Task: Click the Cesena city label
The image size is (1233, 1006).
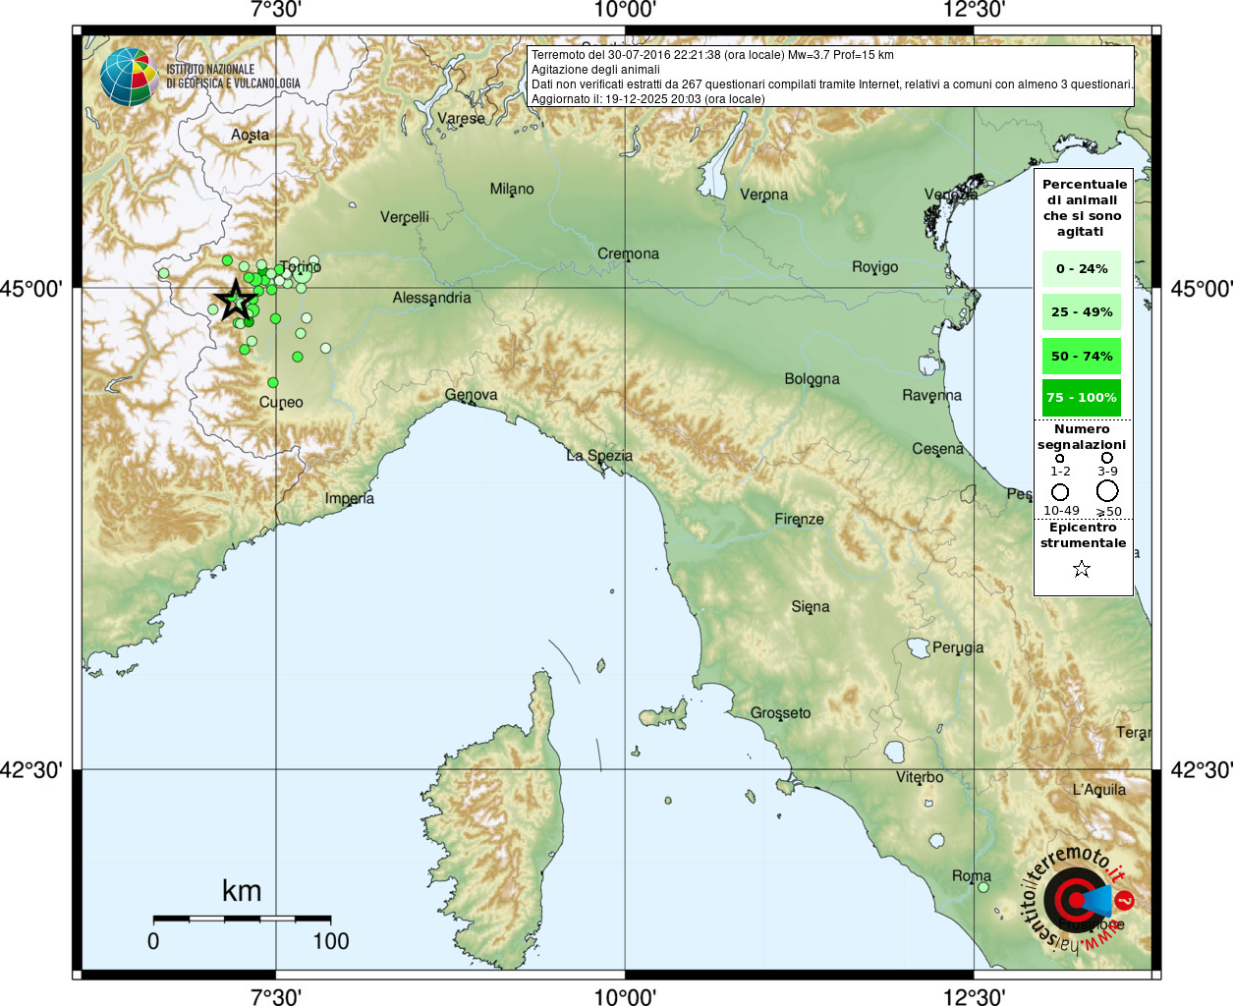Action: pyautogui.click(x=937, y=449)
